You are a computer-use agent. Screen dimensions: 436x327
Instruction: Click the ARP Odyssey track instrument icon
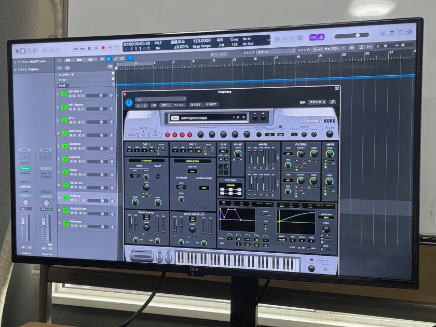[64, 107]
